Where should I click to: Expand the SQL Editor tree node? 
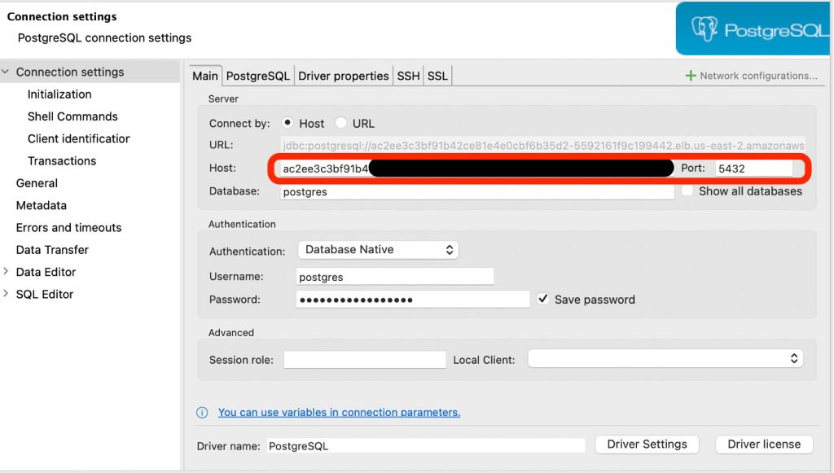coord(6,294)
